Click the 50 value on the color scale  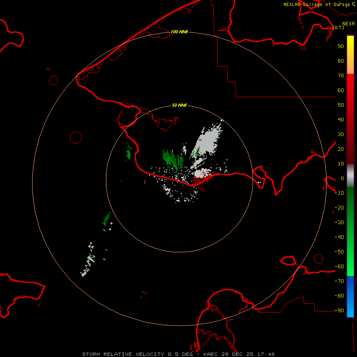[x=341, y=105]
